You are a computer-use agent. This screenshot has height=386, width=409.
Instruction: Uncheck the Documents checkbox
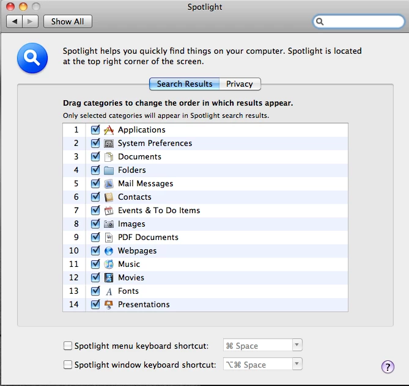(x=95, y=157)
